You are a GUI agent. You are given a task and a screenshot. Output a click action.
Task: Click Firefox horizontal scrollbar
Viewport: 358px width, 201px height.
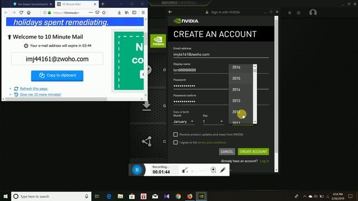click(x=56, y=99)
